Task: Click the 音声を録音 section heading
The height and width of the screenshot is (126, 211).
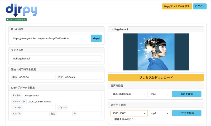Action: coord(117,85)
